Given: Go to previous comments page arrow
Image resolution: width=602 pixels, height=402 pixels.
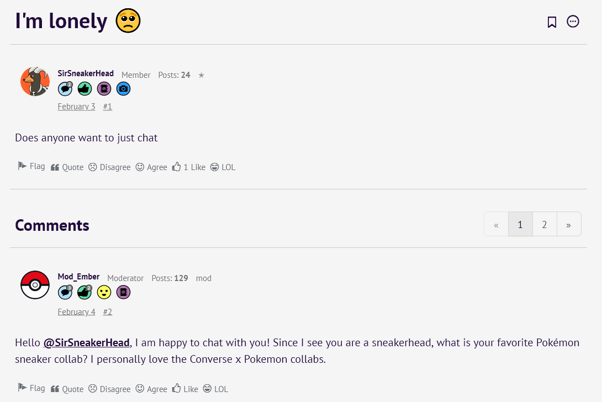Looking at the screenshot, I should tap(496, 224).
